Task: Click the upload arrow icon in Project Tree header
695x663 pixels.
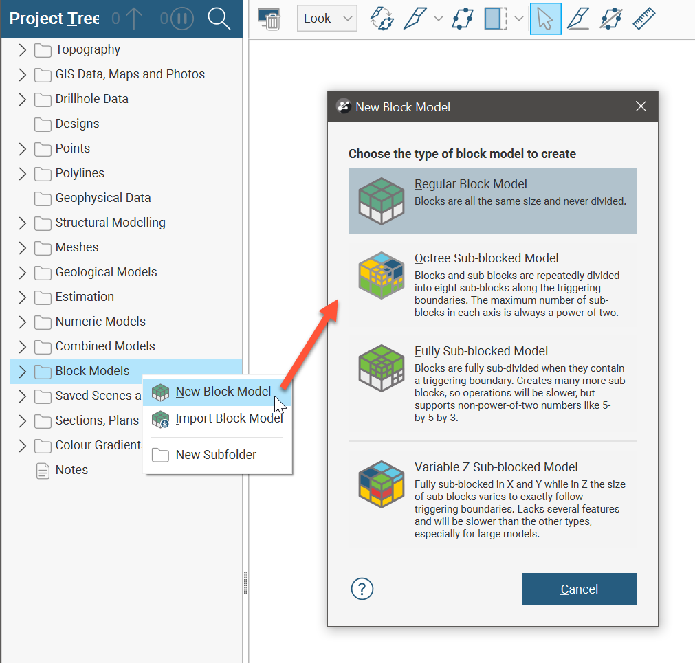Action: [x=134, y=19]
